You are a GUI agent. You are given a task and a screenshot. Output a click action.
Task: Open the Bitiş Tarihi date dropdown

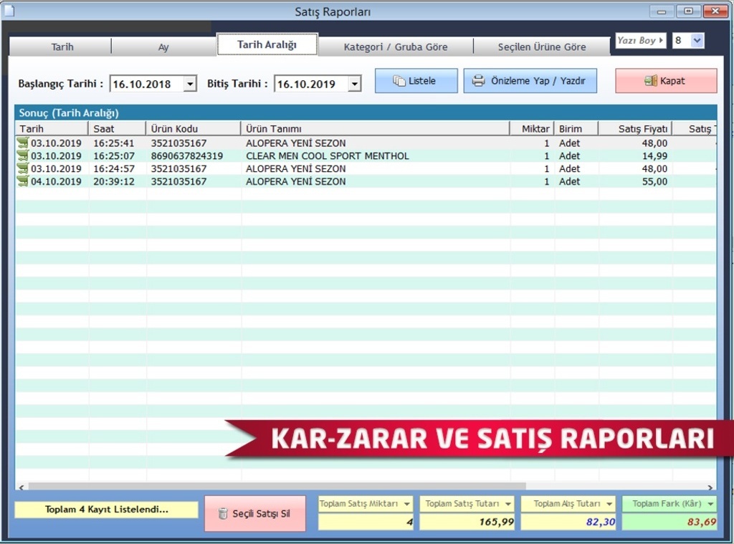(354, 84)
